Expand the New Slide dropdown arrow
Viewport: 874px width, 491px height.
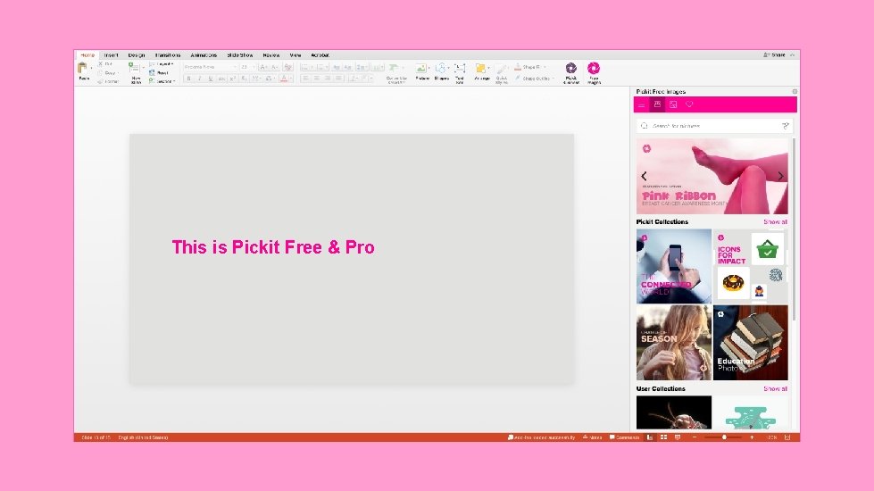pos(143,68)
